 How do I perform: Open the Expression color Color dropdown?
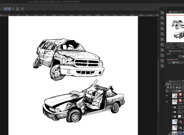(x=176, y=62)
